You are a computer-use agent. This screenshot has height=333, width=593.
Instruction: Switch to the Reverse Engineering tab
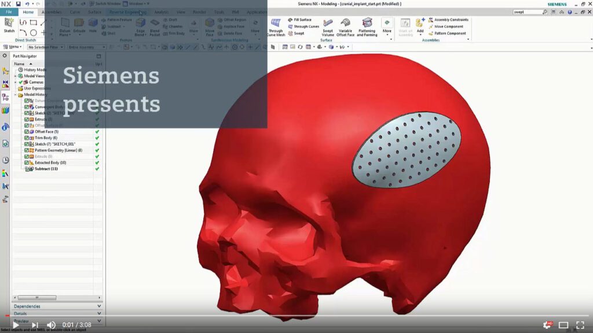128,12
